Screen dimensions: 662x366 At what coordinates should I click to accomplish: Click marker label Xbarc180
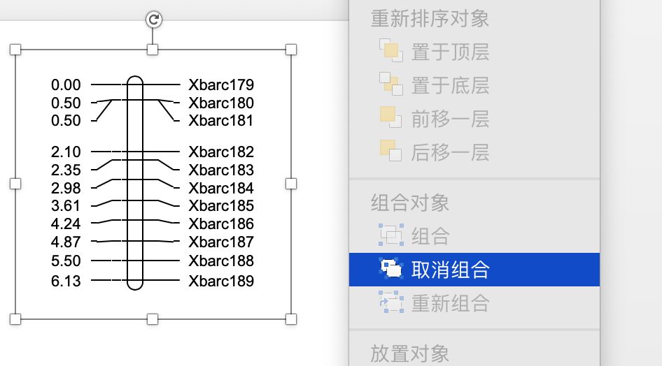[221, 103]
